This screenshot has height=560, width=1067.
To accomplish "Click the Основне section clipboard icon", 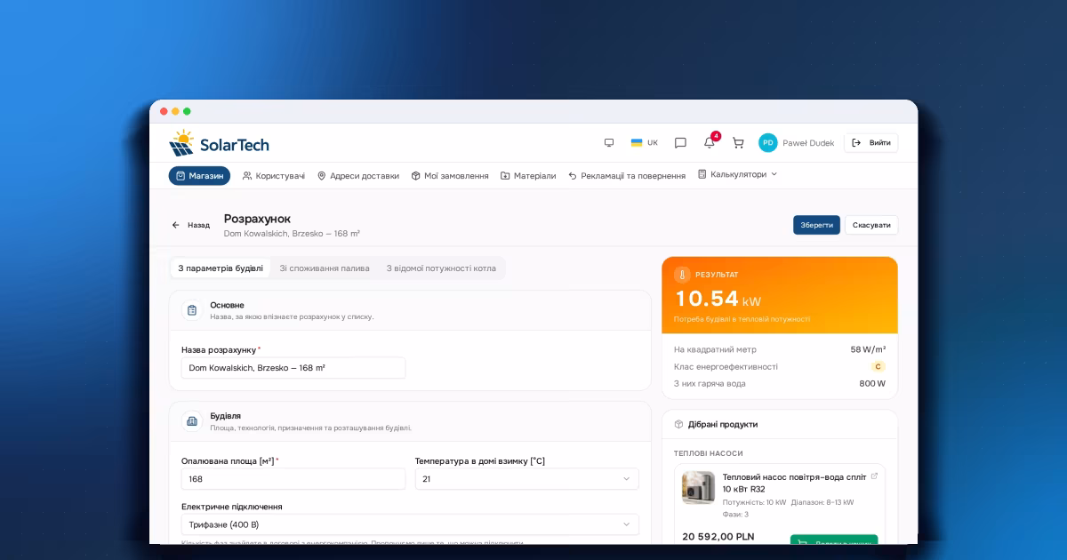I will (x=192, y=310).
